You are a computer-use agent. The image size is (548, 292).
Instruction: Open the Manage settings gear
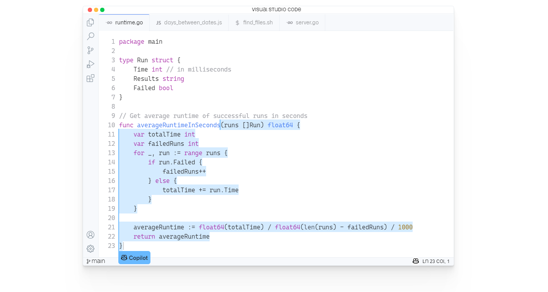90,249
